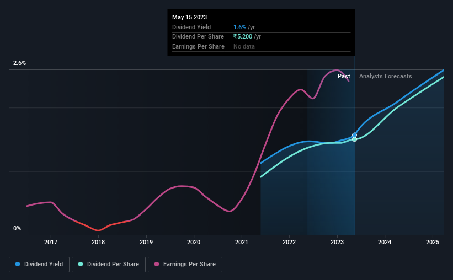Click the ₹5.200 Dividend Per Share tooltip value
453x280 pixels.
coord(243,37)
